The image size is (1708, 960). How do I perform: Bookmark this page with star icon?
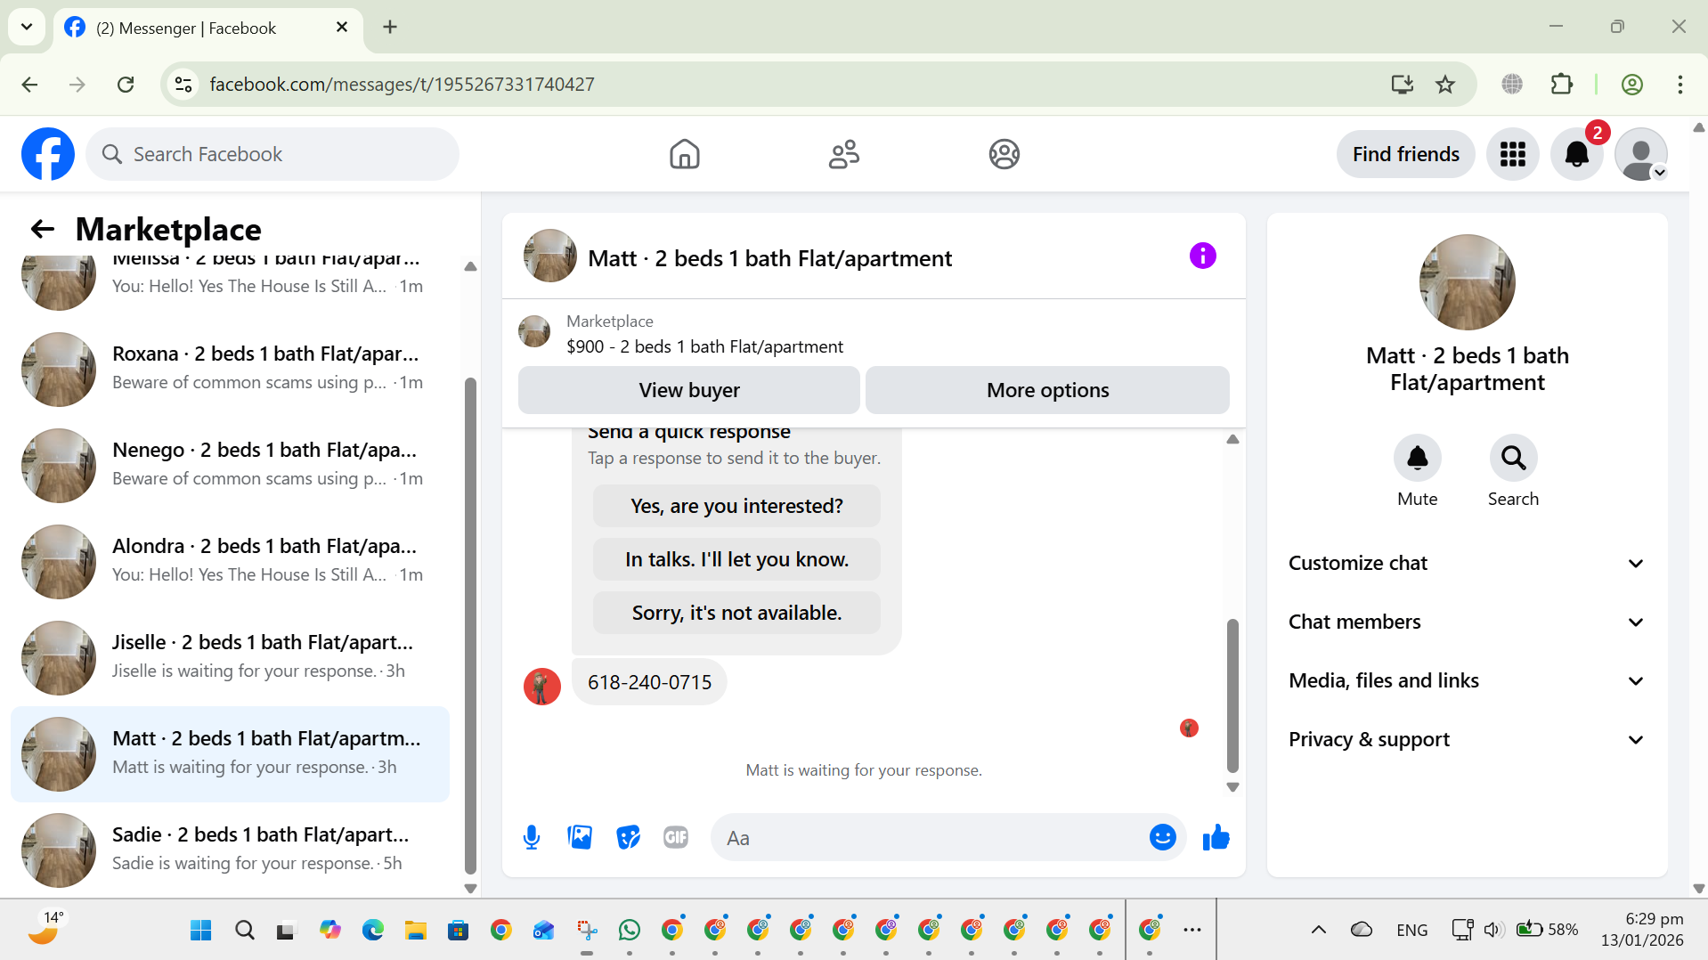click(x=1444, y=84)
